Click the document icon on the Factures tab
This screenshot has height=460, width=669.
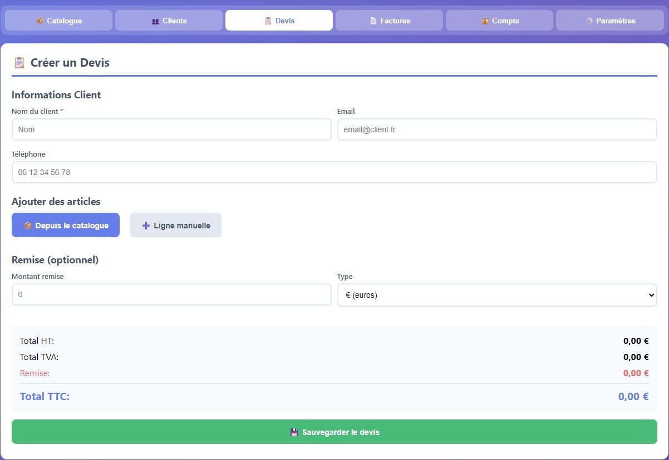point(373,21)
